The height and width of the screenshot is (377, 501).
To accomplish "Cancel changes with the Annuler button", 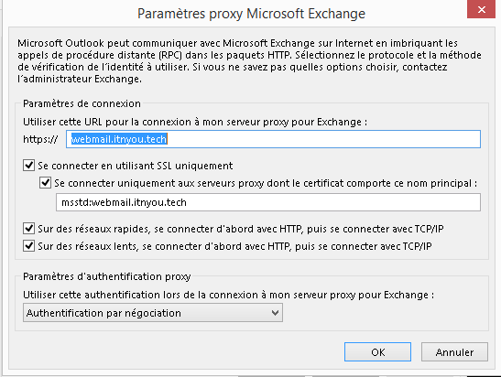I will pos(454,352).
